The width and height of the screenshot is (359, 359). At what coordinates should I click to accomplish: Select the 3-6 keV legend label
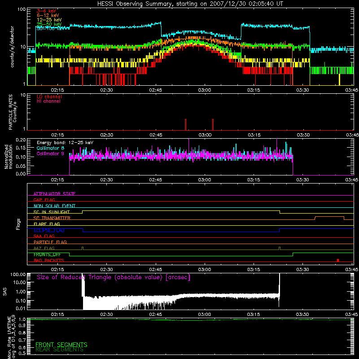[47, 11]
